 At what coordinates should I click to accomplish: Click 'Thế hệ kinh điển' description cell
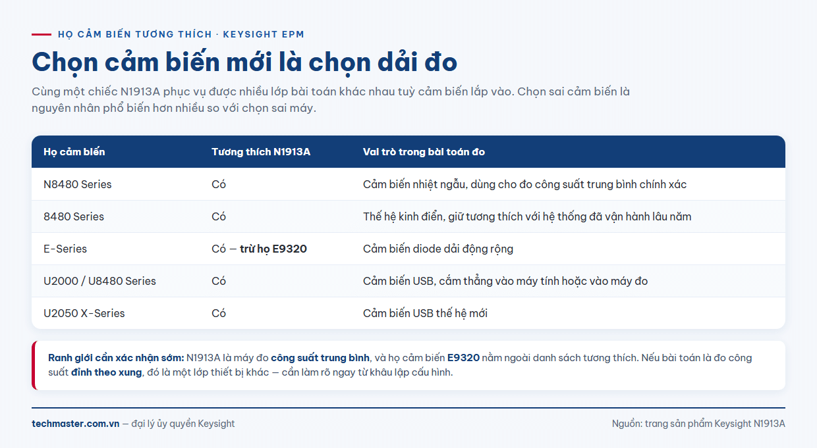coord(527,216)
